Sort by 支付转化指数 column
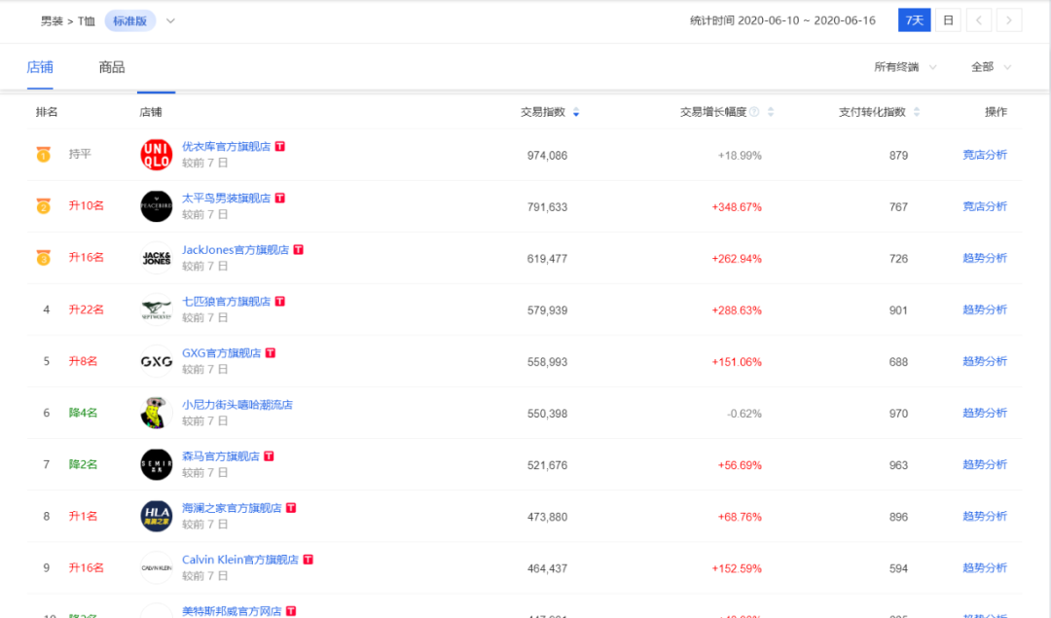This screenshot has height=618, width=1051. pyautogui.click(x=916, y=112)
